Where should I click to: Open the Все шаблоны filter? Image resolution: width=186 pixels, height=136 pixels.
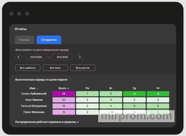tap(28, 68)
